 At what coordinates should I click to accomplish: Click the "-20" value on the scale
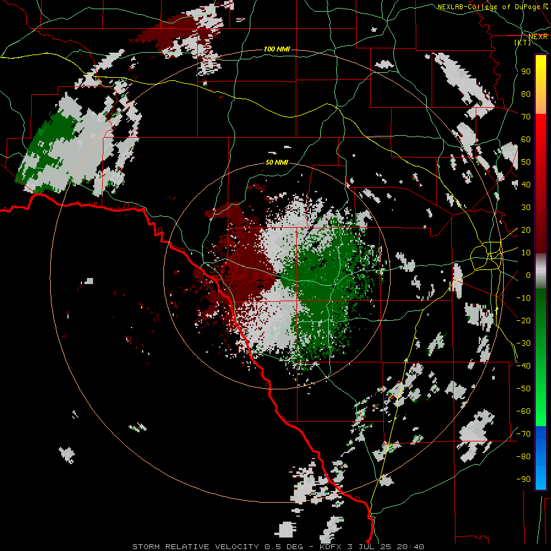pyautogui.click(x=523, y=320)
